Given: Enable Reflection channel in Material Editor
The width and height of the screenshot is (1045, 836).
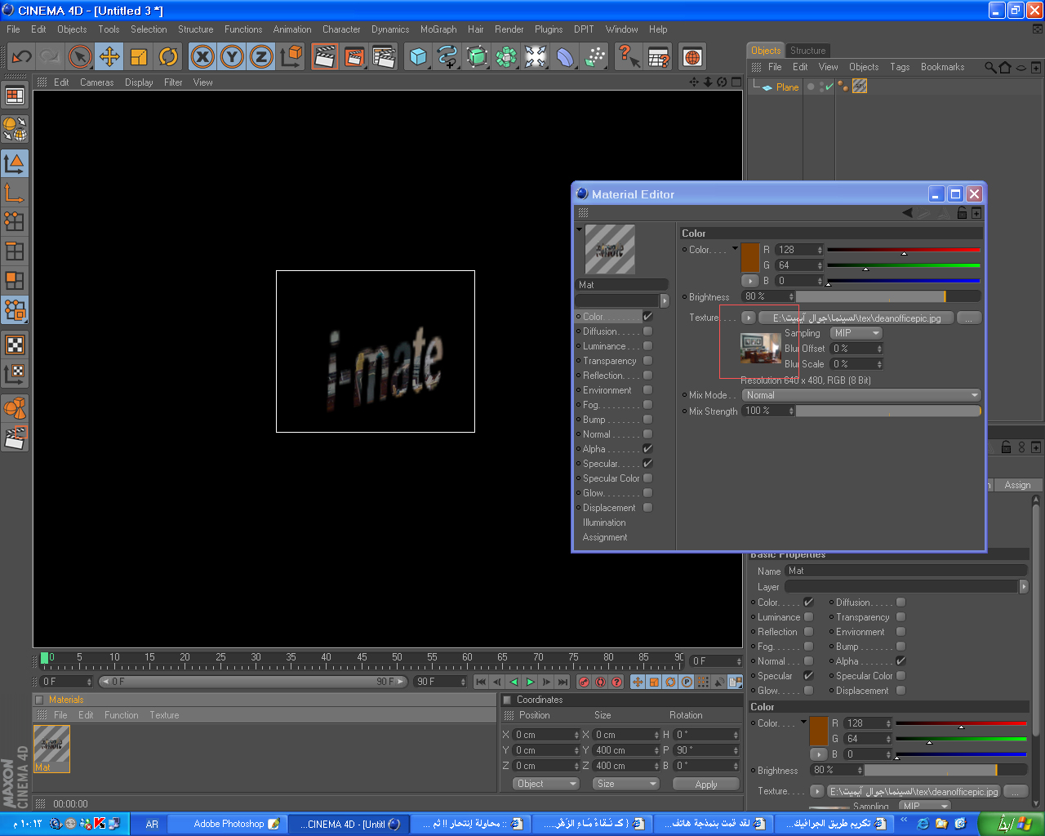Looking at the screenshot, I should click(647, 376).
